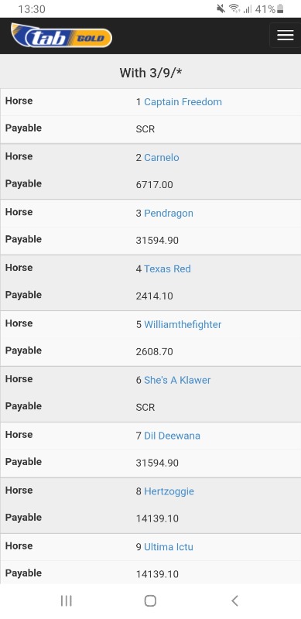Open the Carnelo horse link
Image resolution: width=301 pixels, height=619 pixels.
[162, 158]
